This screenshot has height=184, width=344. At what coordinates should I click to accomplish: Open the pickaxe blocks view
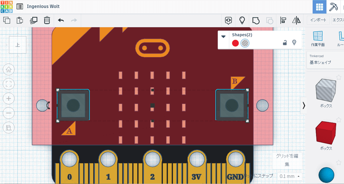coord(333,7)
